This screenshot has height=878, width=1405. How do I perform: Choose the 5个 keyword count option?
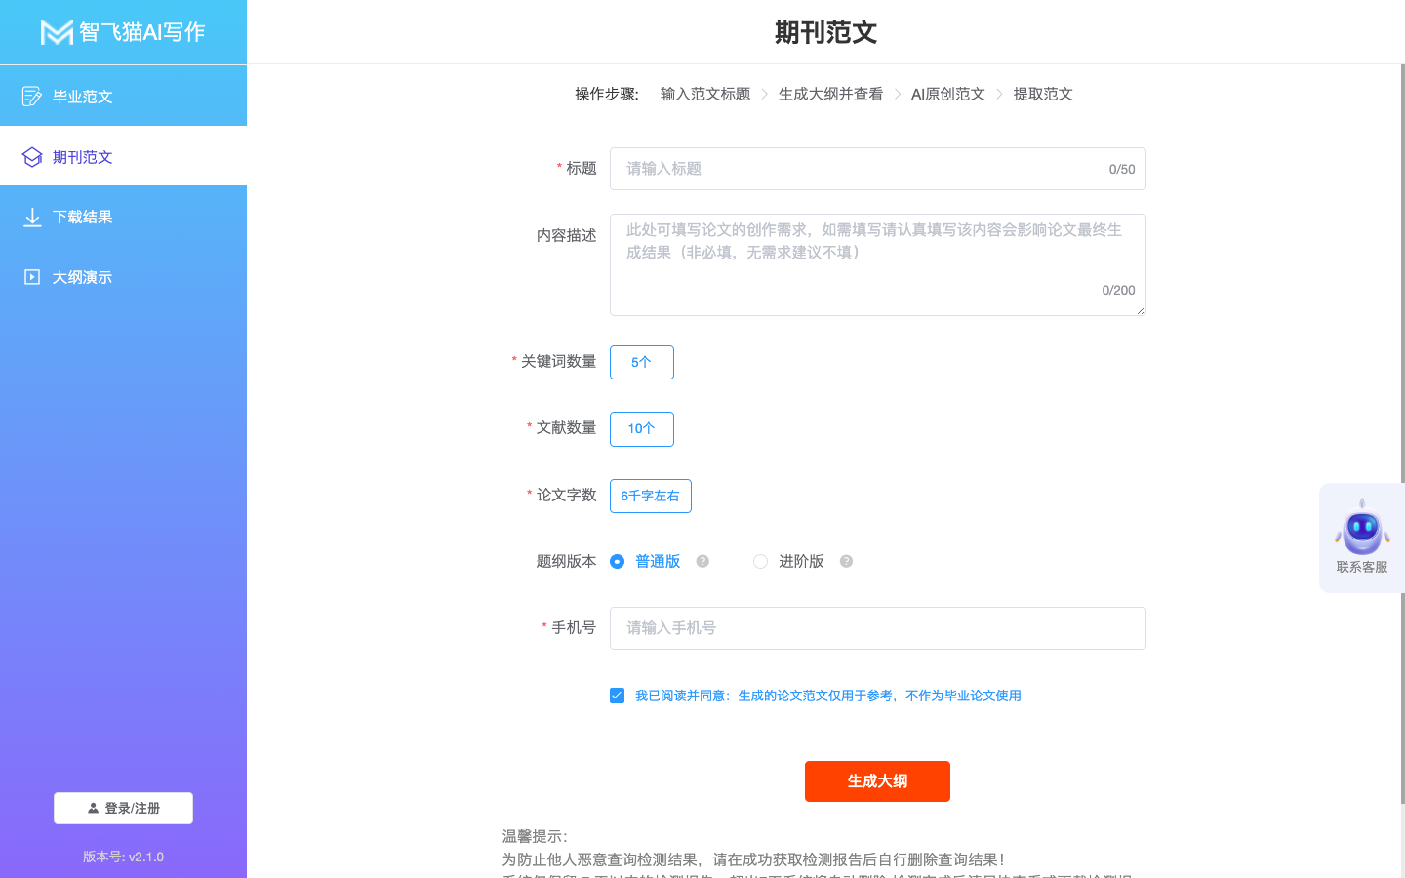coord(641,363)
